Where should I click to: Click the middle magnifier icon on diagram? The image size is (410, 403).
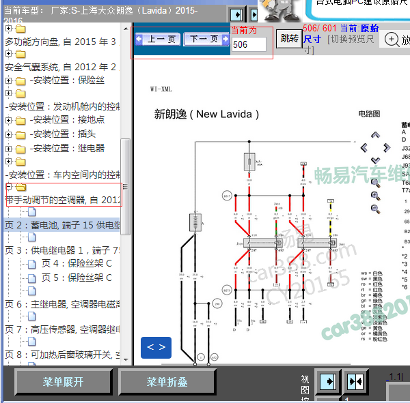375,196
